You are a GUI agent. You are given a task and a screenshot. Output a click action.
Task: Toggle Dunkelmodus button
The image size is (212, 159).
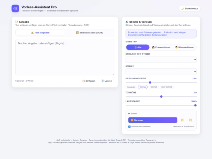click(190, 9)
